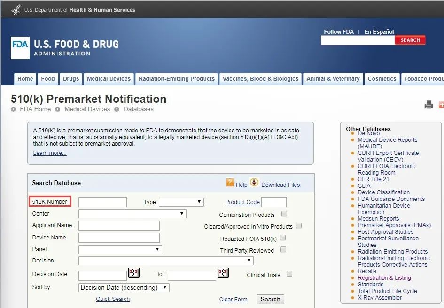Screen dimensions: 444x308
Task: Open the Sort by dropdown
Action: pyautogui.click(x=124, y=287)
